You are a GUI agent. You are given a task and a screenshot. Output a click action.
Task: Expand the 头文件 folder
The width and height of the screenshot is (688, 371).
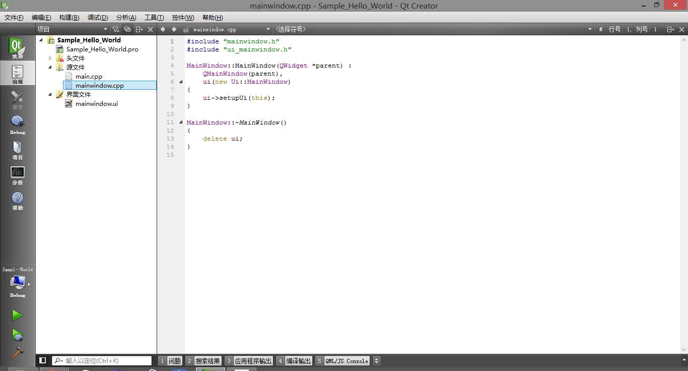50,58
